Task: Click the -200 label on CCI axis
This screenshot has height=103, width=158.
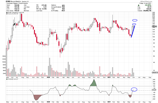Action: (153, 99)
